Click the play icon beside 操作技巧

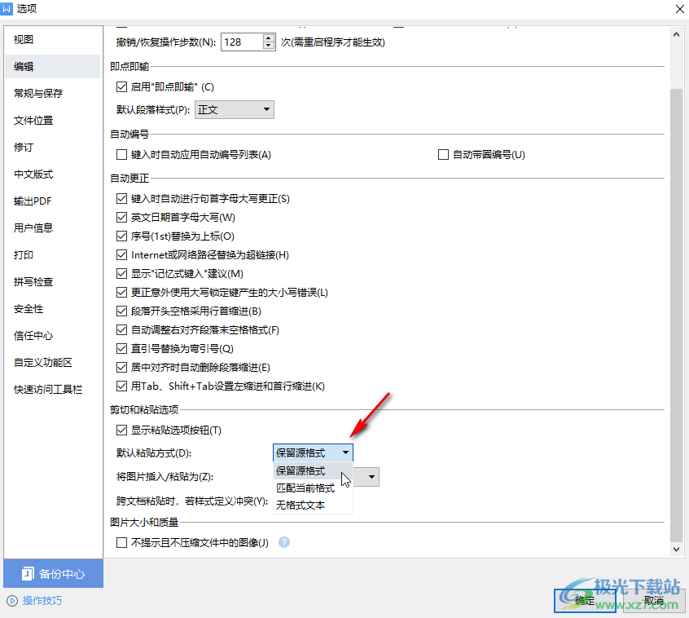[x=12, y=600]
